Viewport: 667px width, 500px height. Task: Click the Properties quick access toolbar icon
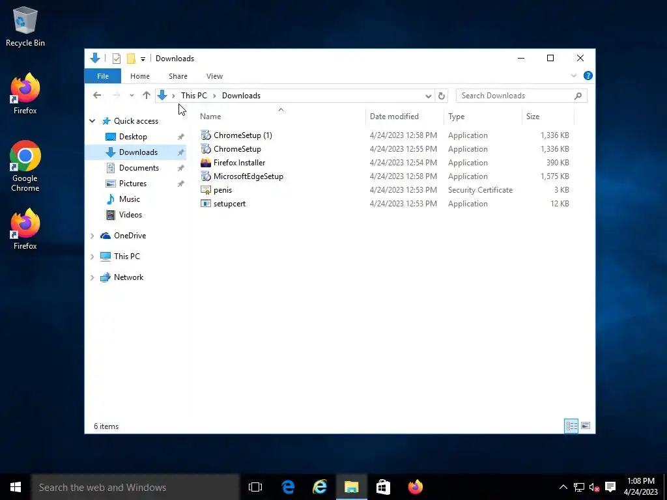[x=116, y=58]
